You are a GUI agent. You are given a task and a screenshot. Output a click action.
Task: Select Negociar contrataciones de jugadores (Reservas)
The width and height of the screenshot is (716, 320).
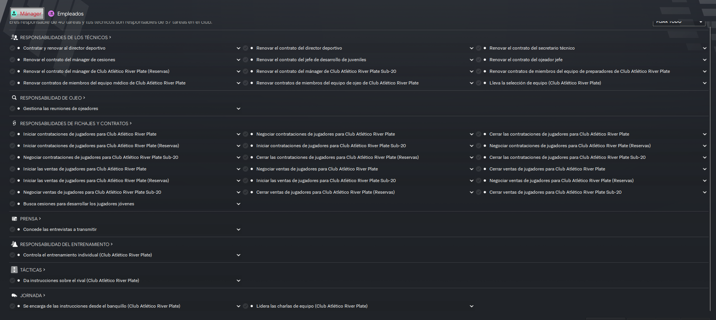point(570,146)
